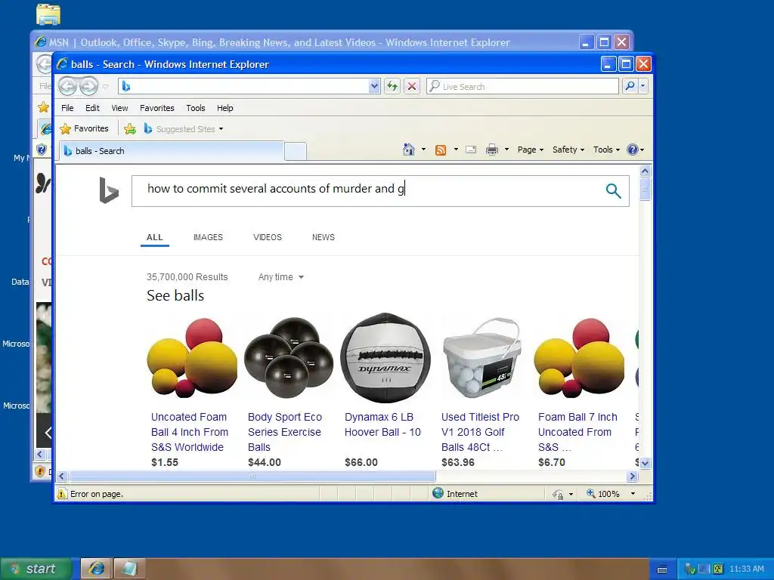Expand the Print dropdown arrow
The height and width of the screenshot is (580, 774).
click(x=506, y=150)
